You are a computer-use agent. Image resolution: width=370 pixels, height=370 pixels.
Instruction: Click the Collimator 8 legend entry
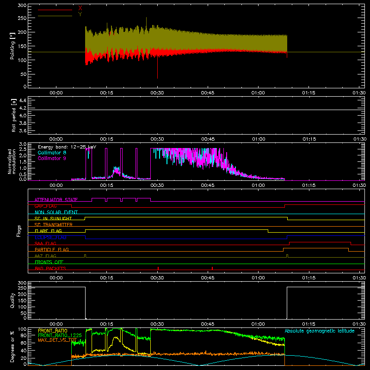pos(52,153)
